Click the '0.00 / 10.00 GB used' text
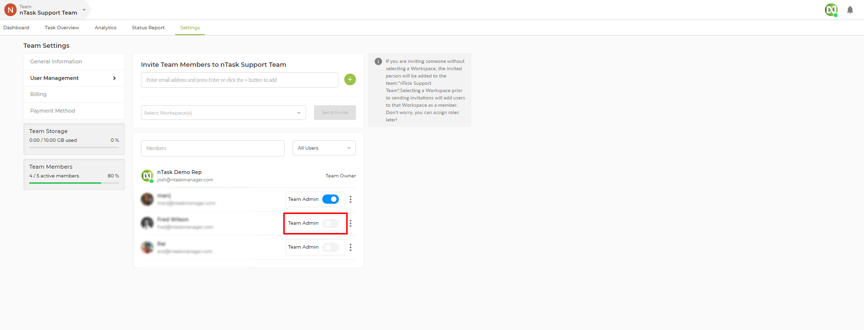Viewport: 864px width, 330px height. pos(53,140)
